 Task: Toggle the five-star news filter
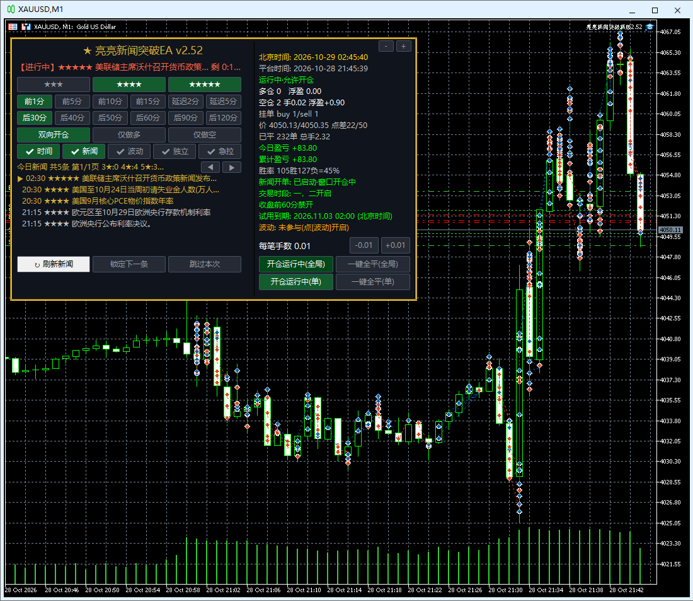tap(205, 85)
